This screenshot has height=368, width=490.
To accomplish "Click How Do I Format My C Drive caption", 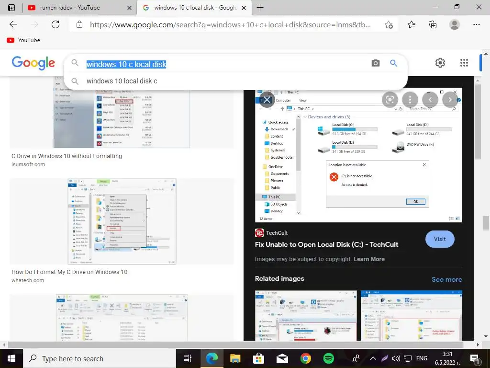I will [x=69, y=272].
